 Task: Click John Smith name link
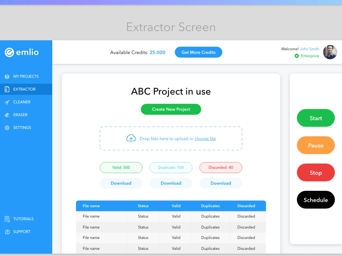(309, 49)
